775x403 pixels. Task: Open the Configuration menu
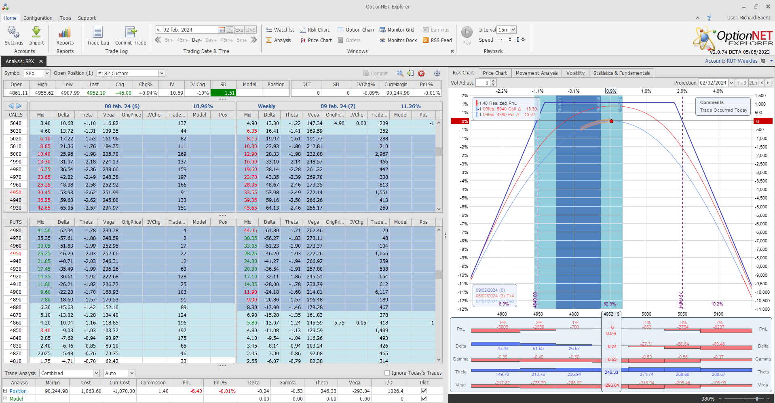38,18
